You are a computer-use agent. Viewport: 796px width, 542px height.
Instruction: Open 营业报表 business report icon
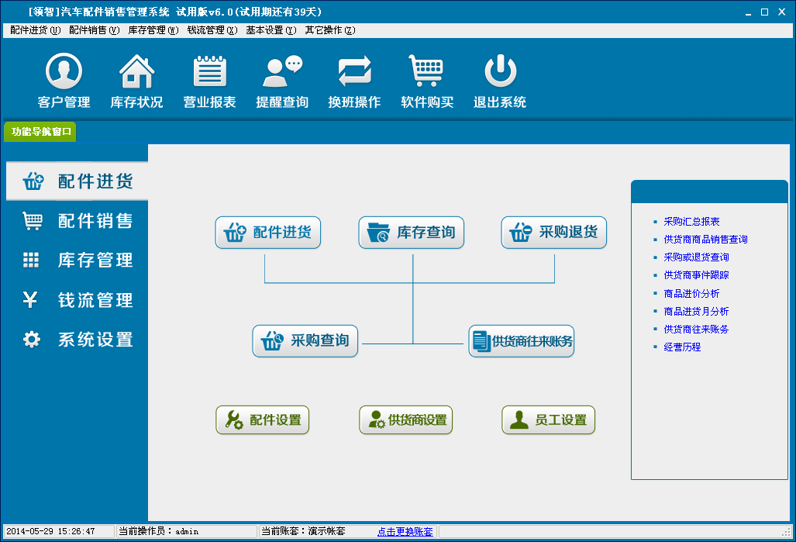coord(209,72)
